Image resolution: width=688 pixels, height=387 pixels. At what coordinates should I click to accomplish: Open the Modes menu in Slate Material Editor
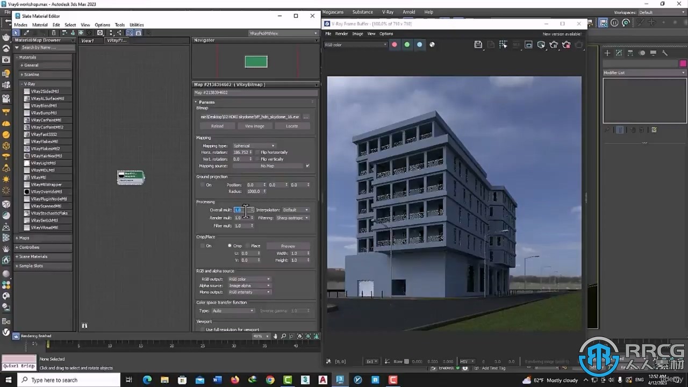[x=20, y=25]
